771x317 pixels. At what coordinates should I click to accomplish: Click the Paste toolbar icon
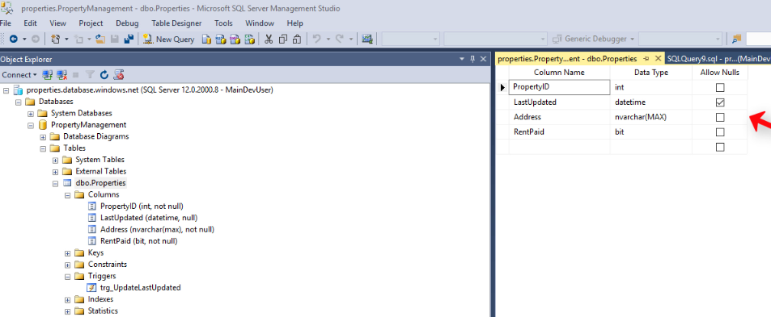pyautogui.click(x=297, y=40)
